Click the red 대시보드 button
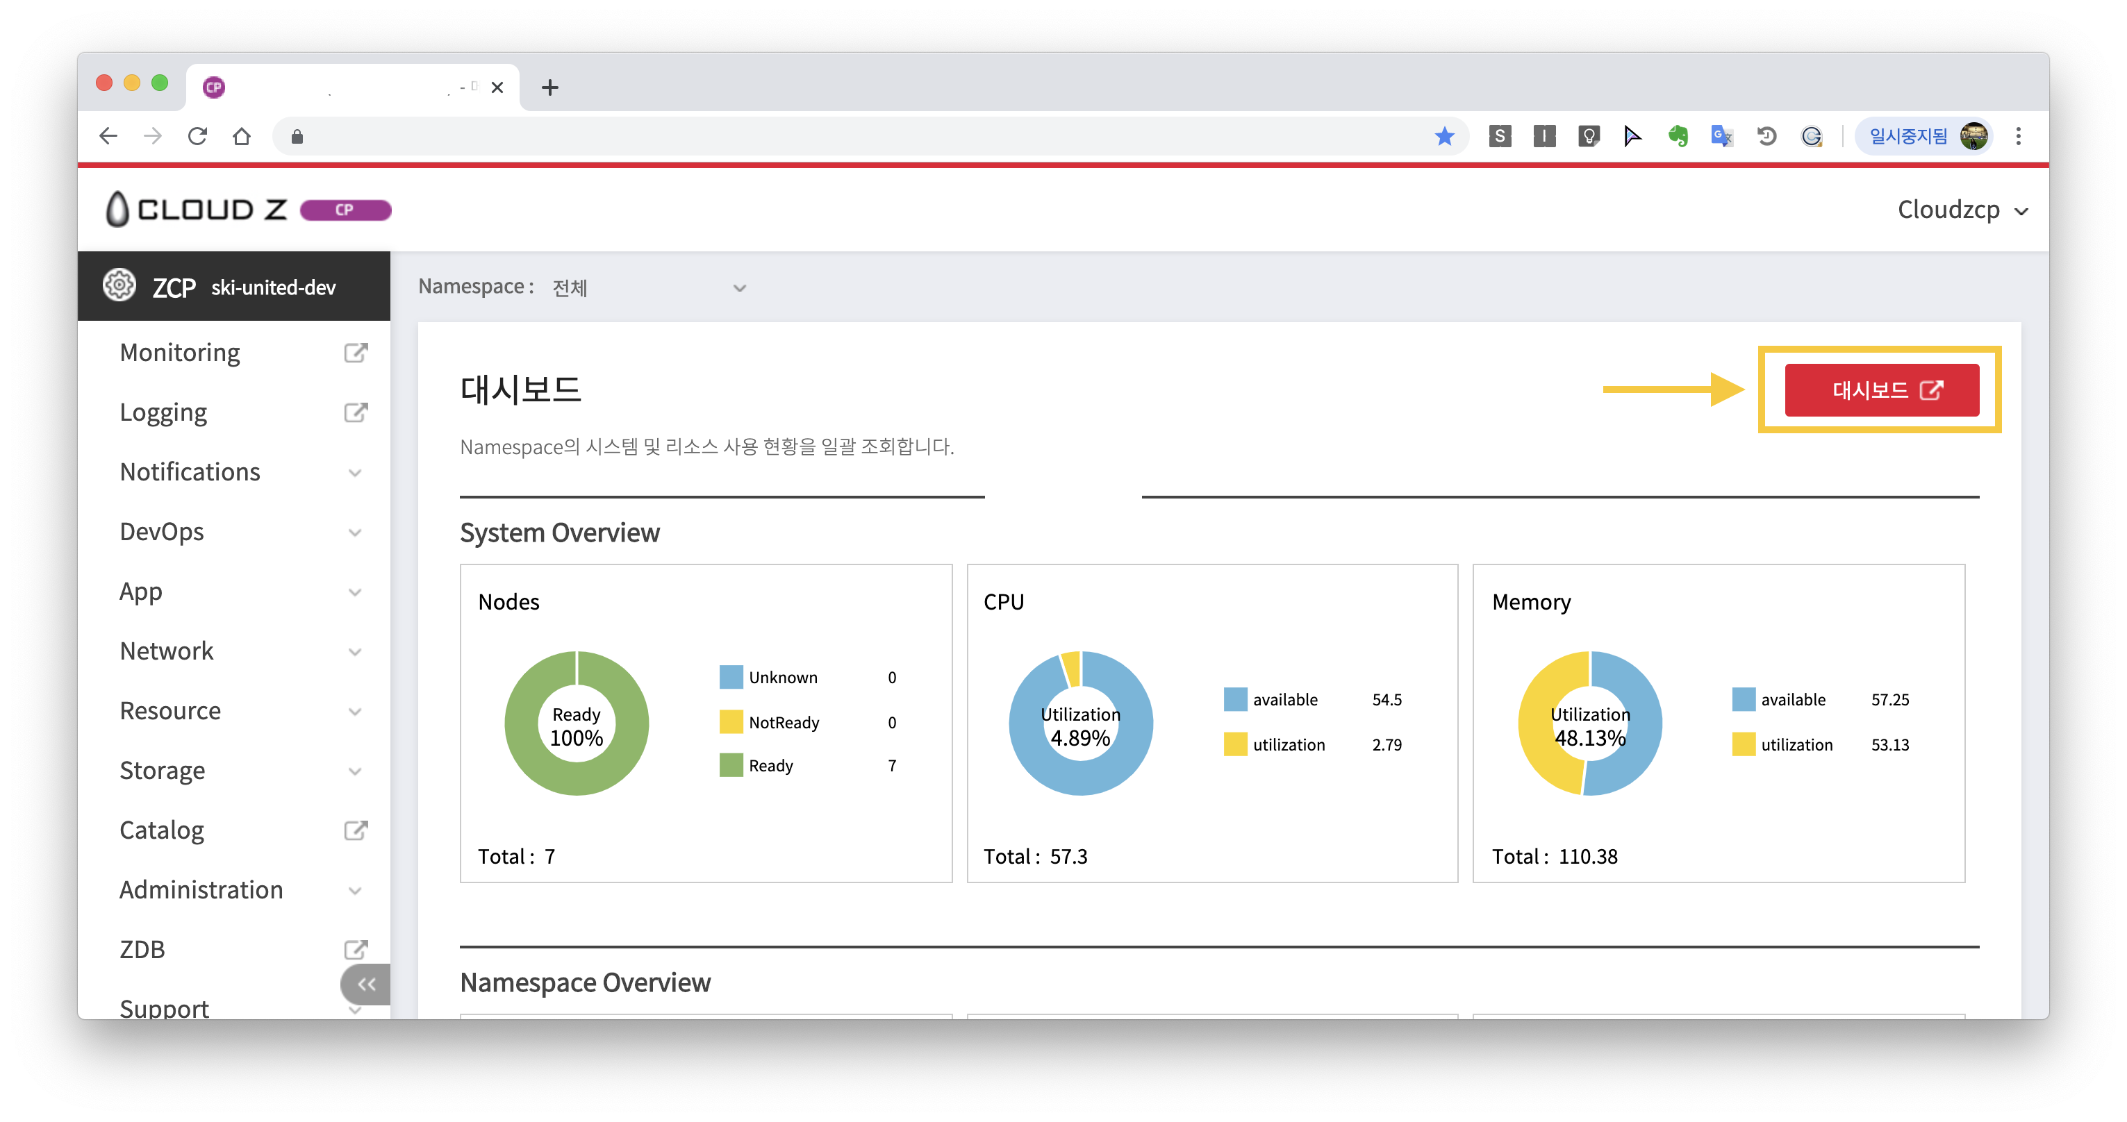 point(1881,390)
